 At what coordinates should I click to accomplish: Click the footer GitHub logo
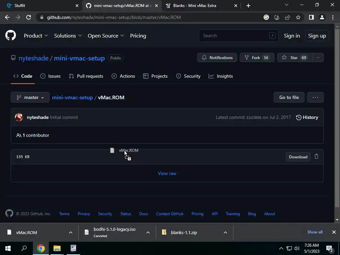(9, 213)
